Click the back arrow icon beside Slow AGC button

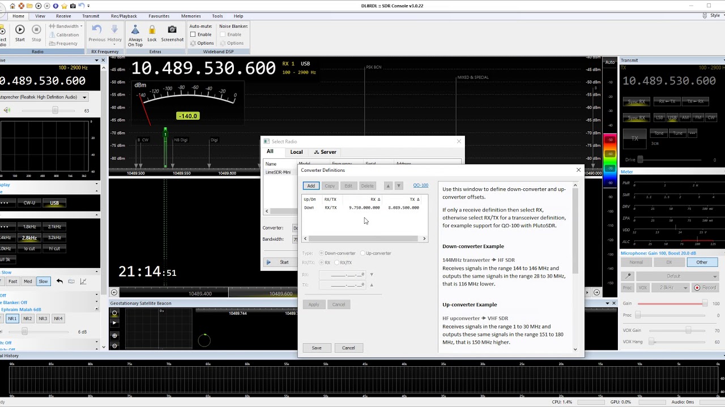point(59,282)
